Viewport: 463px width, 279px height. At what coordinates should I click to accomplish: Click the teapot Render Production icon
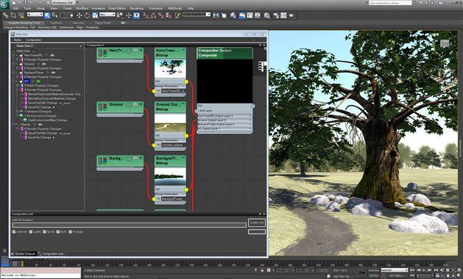tap(291, 15)
